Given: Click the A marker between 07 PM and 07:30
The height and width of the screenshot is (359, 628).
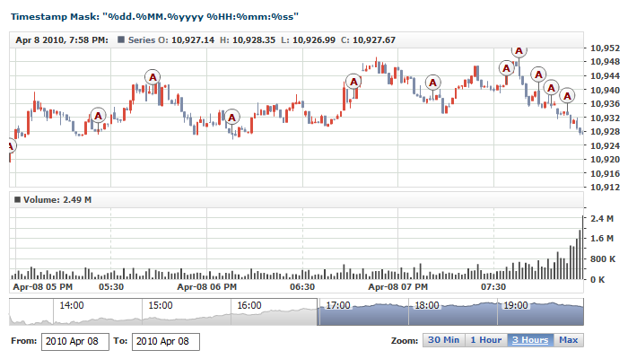Looking at the screenshot, I should click(433, 84).
